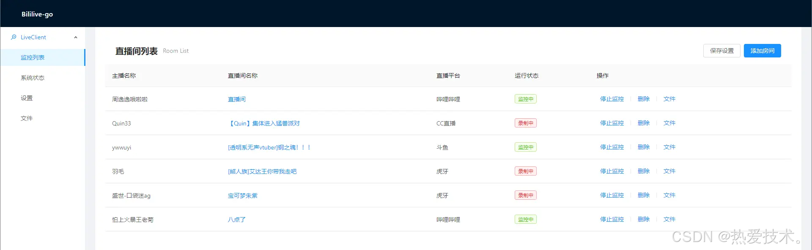Stop monitoring for 盛世-口袋迷ag row
The height and width of the screenshot is (250, 812).
click(612, 195)
